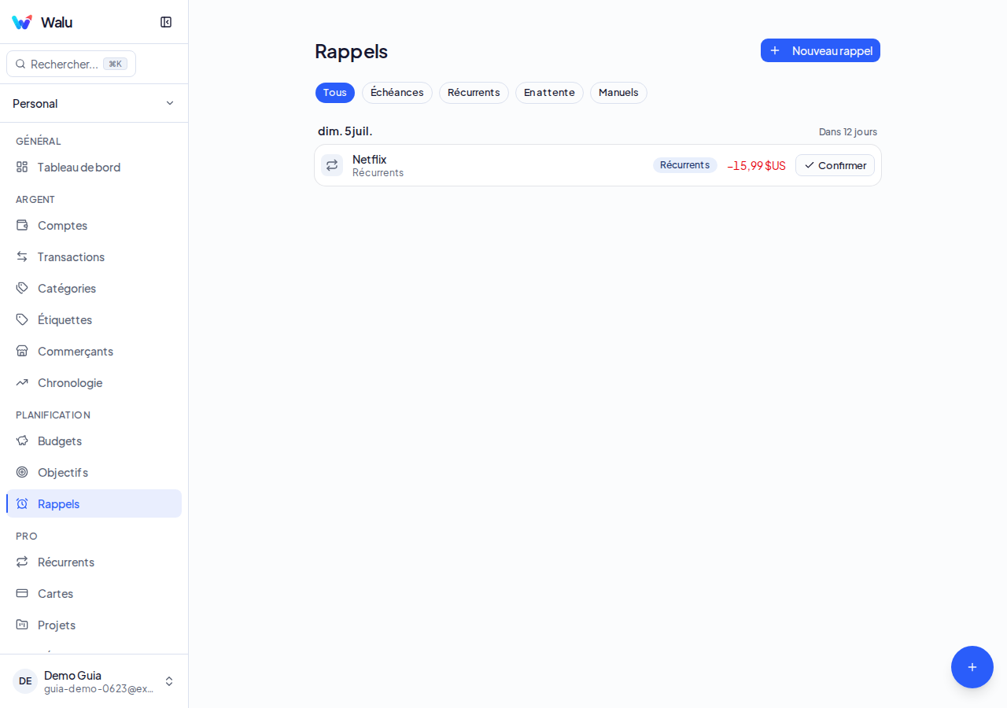Screen dimensions: 1007x708
Task: Click the Chronologie trend icon
Action: click(22, 382)
